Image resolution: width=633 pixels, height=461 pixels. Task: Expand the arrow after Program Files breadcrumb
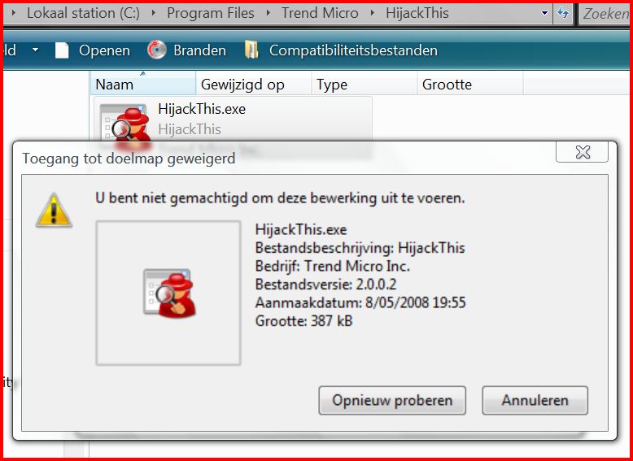(268, 13)
